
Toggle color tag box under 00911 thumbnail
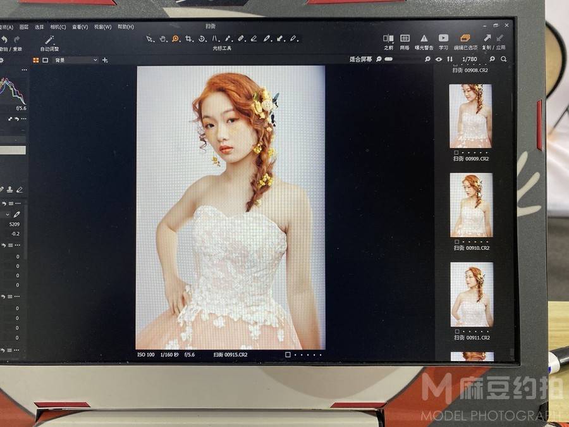click(457, 331)
